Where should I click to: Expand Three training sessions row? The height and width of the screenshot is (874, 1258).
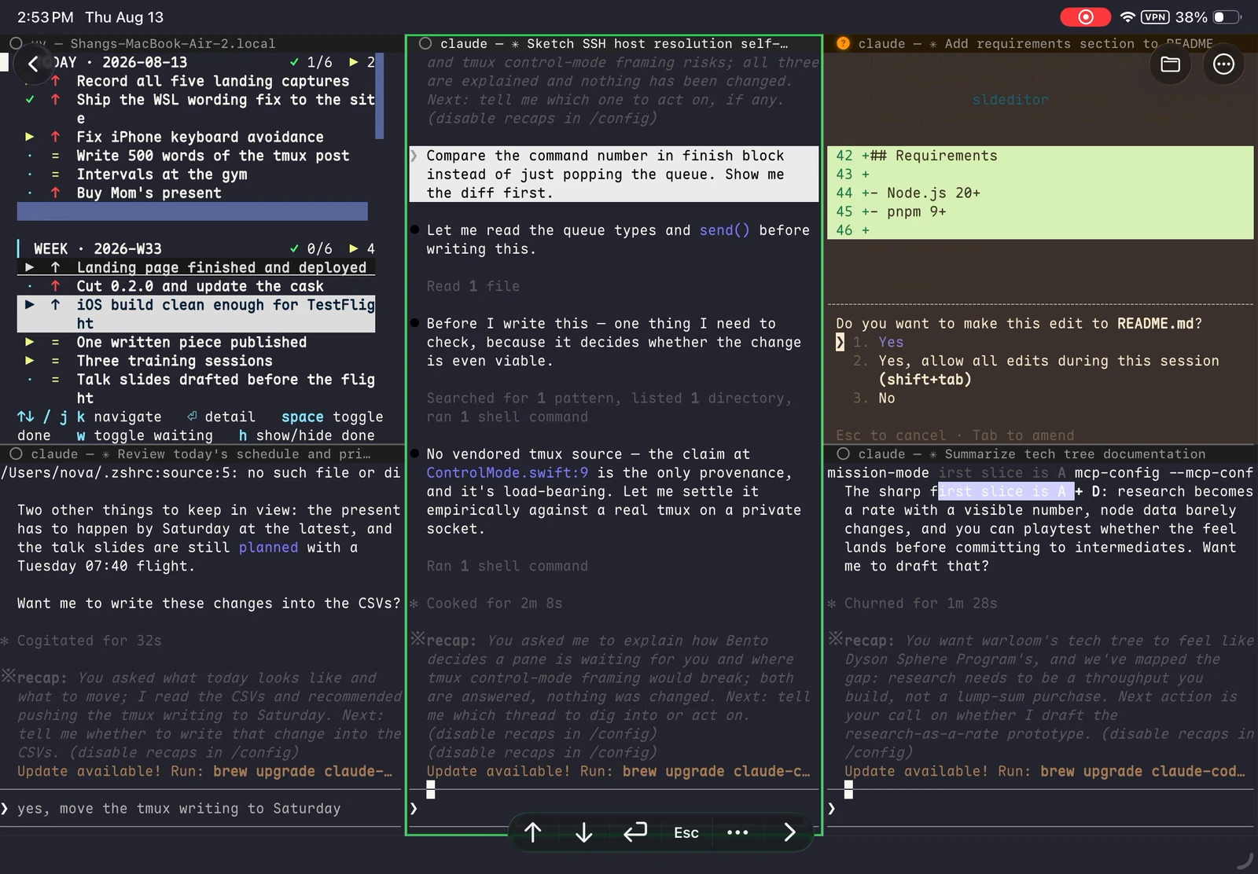(30, 361)
